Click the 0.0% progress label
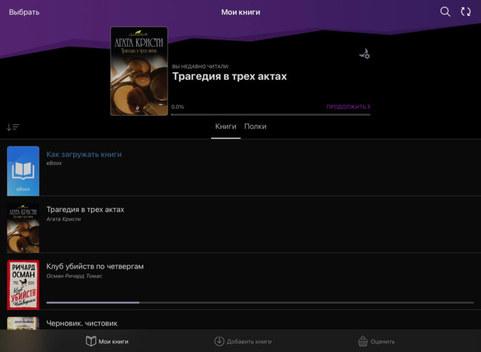Viewport: 481px width, 352px height. click(177, 107)
